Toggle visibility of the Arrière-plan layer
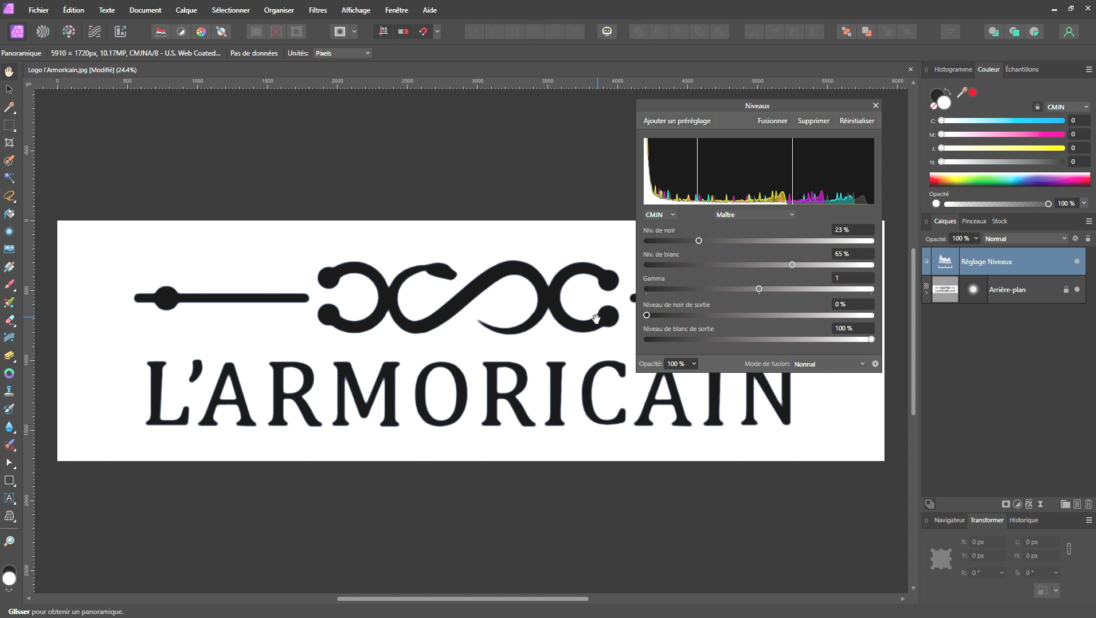Viewport: 1096px width, 618px height. 1077,290
